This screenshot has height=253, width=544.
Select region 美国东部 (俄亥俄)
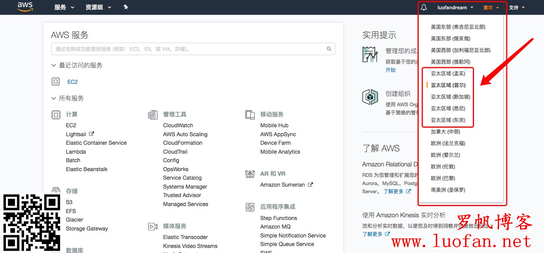451,38
